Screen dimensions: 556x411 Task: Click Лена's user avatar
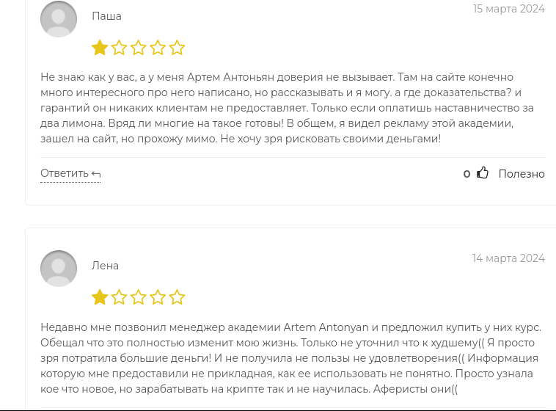click(59, 269)
